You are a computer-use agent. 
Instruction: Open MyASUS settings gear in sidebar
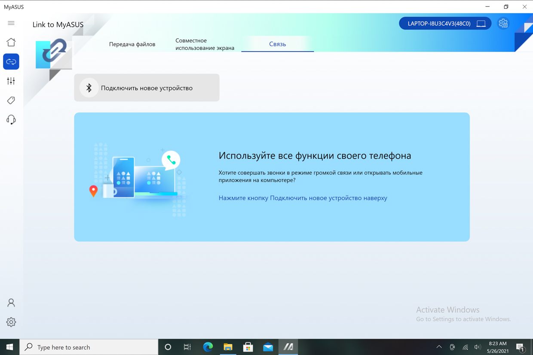click(x=11, y=322)
